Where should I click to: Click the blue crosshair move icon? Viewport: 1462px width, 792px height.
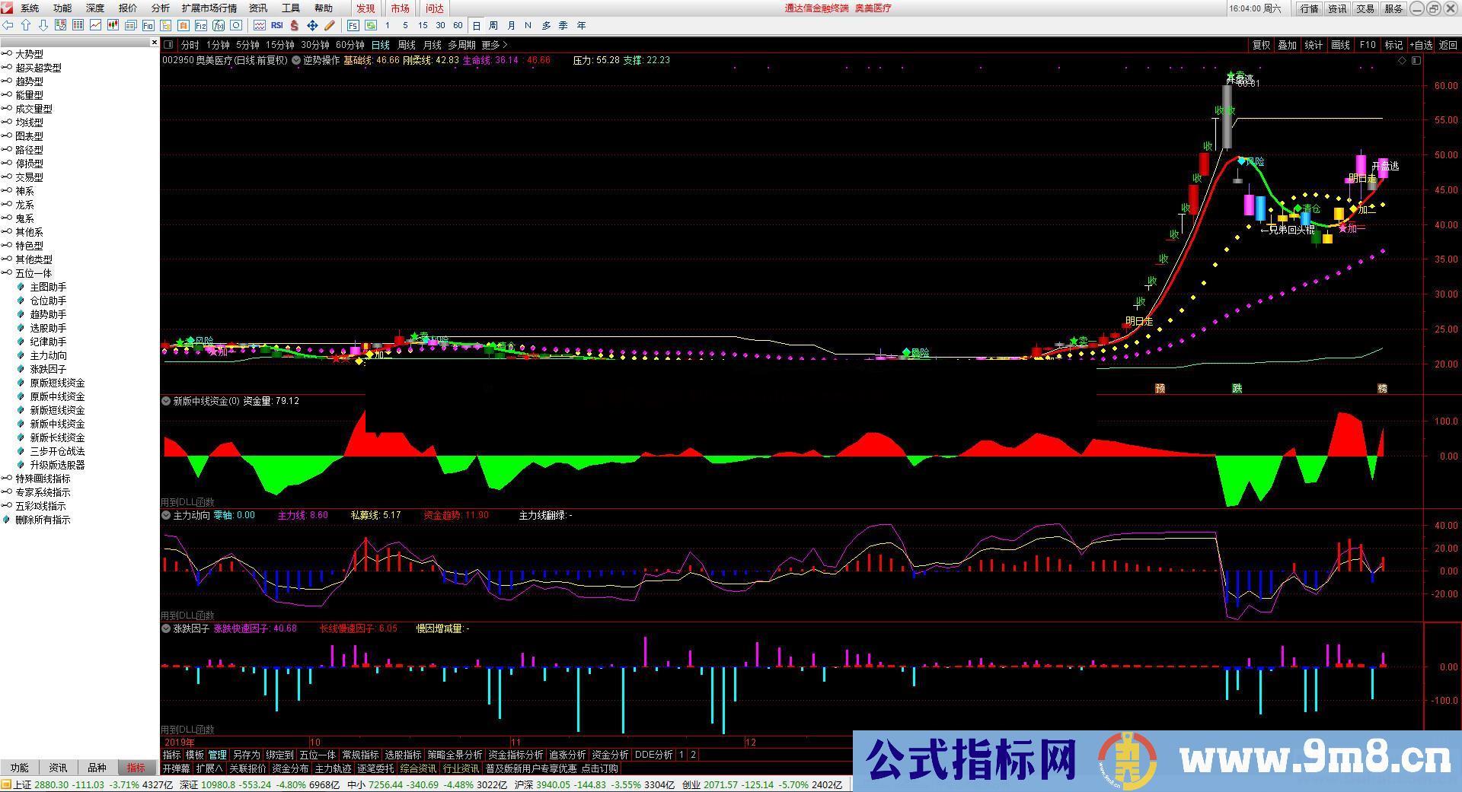click(x=312, y=25)
